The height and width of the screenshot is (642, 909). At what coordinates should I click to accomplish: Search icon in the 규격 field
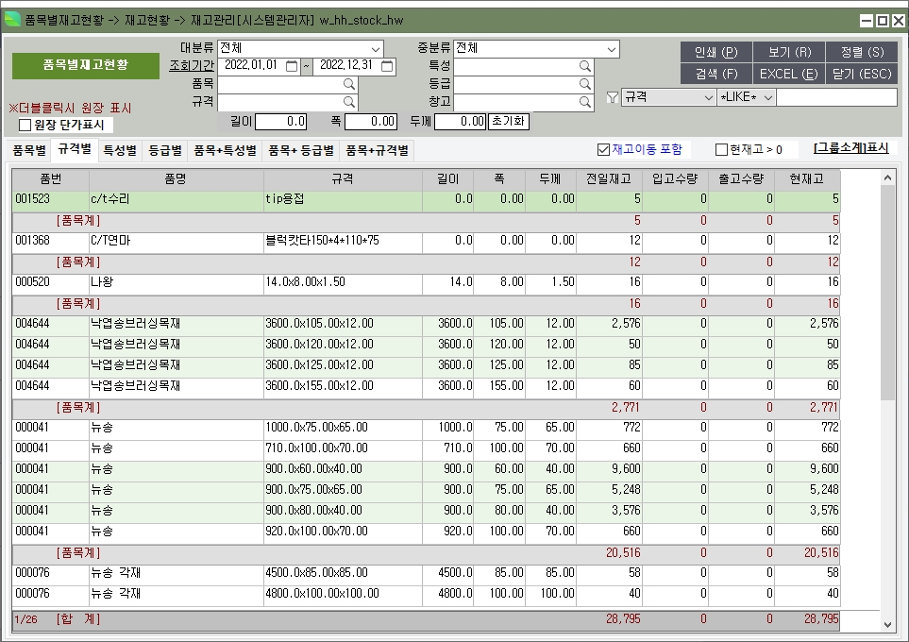point(349,102)
